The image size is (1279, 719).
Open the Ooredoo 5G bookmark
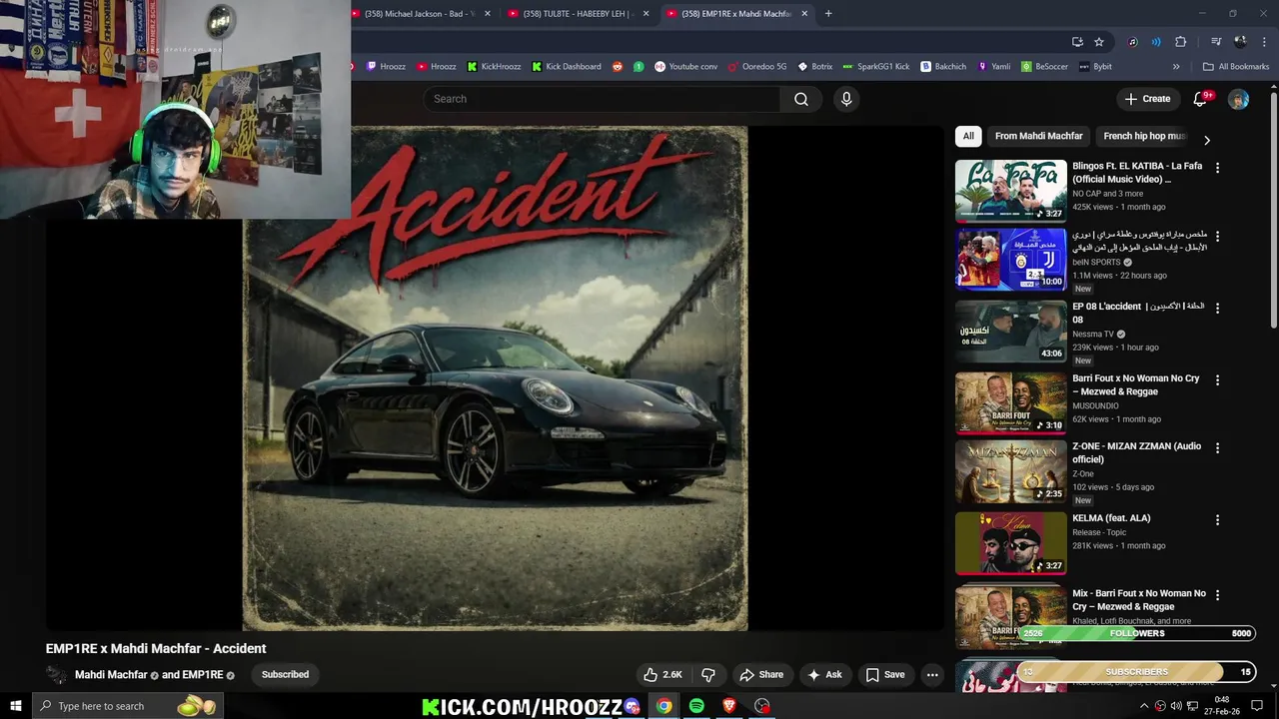pos(757,67)
